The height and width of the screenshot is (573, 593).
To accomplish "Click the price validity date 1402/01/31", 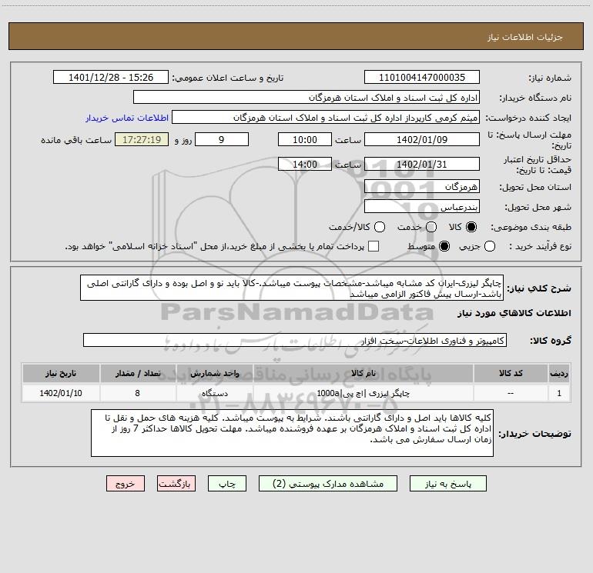I will click(x=422, y=165).
